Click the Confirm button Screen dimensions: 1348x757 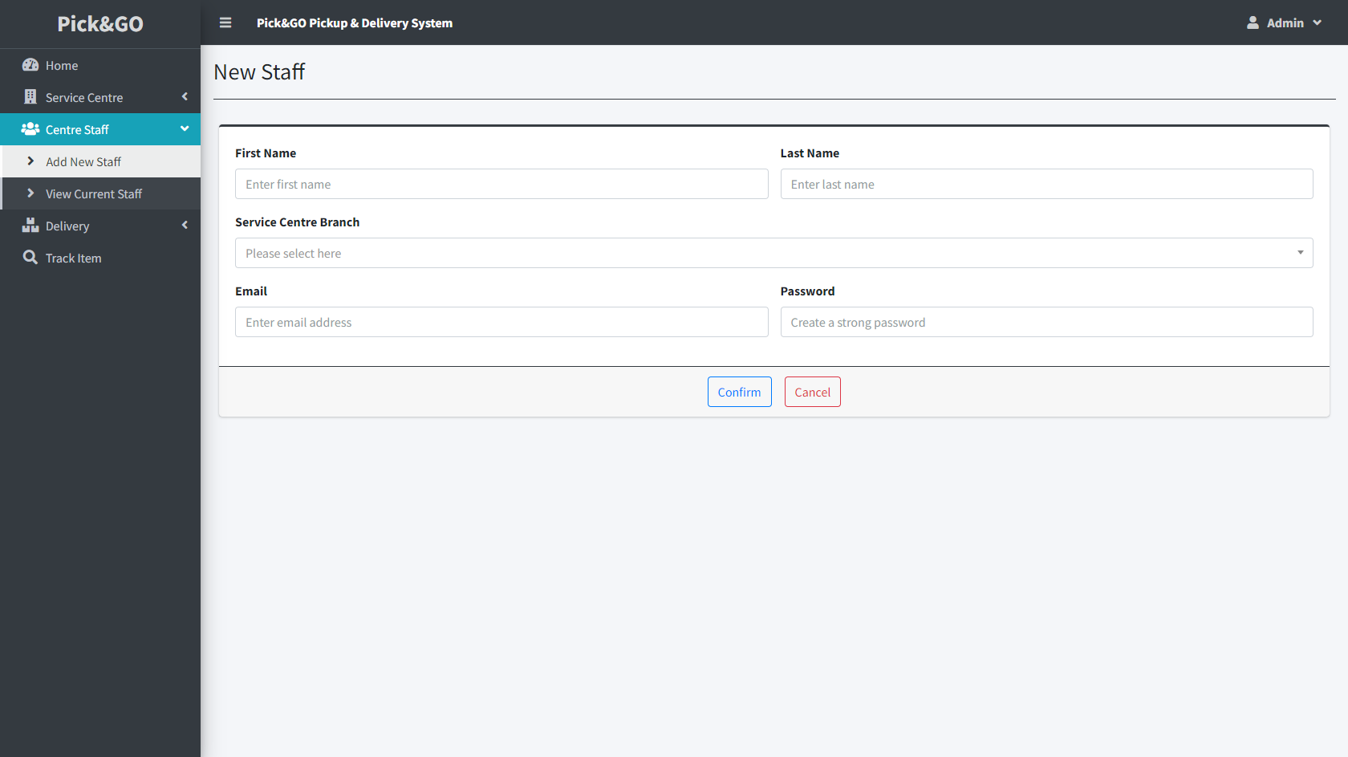pos(739,392)
